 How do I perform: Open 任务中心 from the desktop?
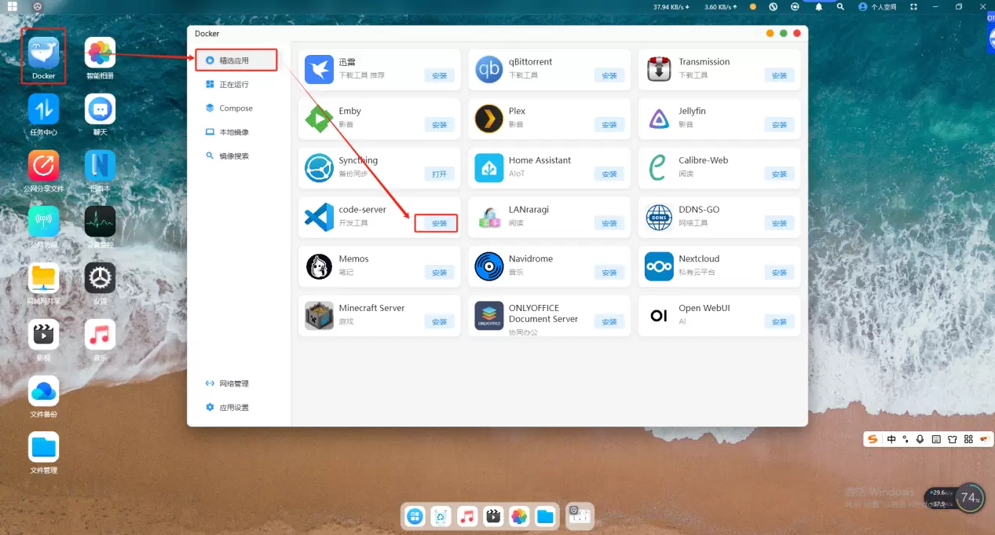pyautogui.click(x=43, y=110)
